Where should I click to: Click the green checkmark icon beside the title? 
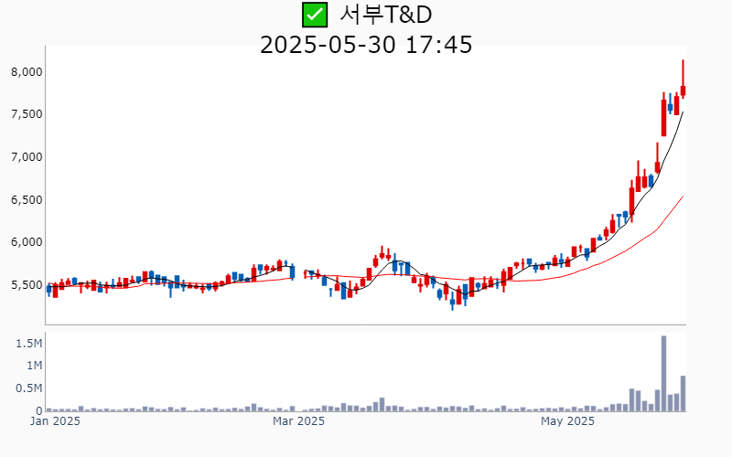[x=315, y=15]
